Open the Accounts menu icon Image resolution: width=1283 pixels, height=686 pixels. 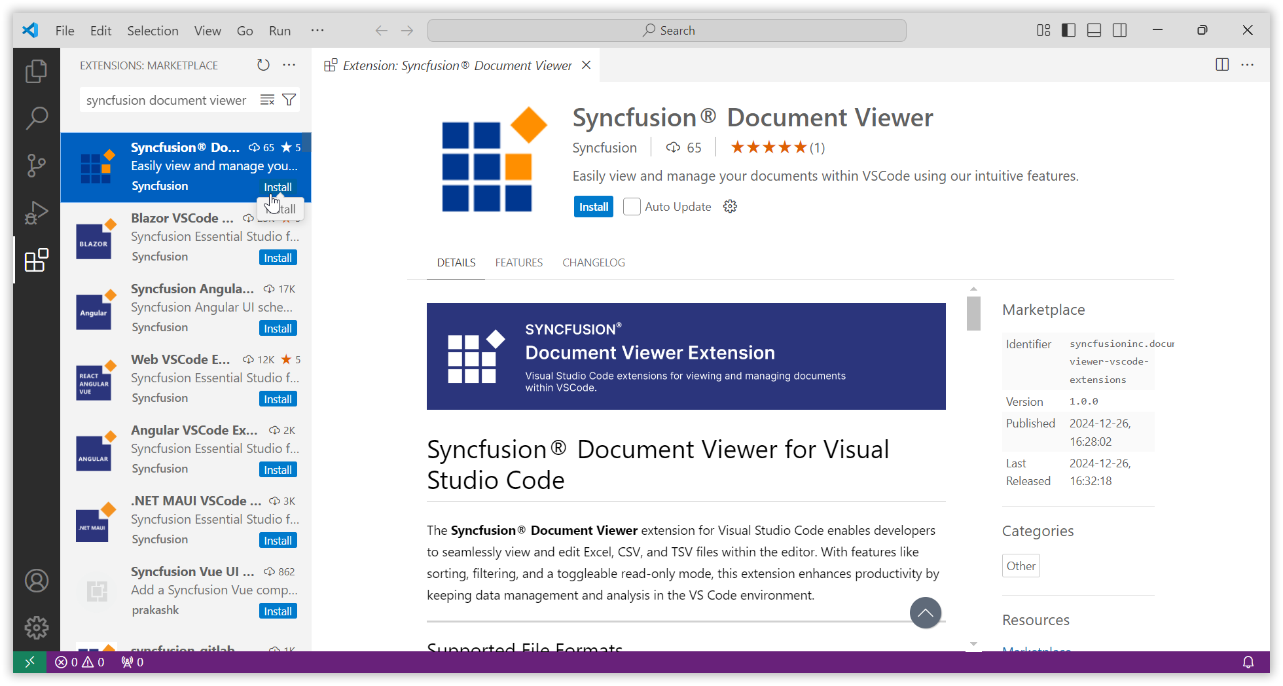pos(37,581)
